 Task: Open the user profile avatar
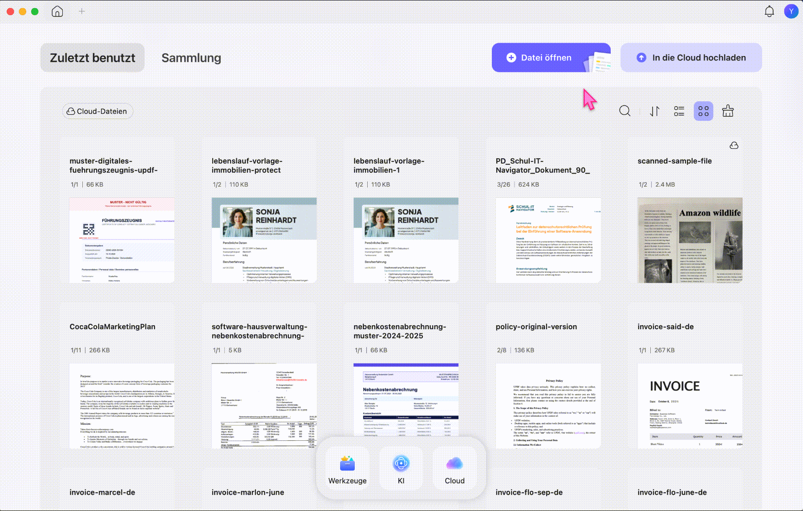[791, 12]
